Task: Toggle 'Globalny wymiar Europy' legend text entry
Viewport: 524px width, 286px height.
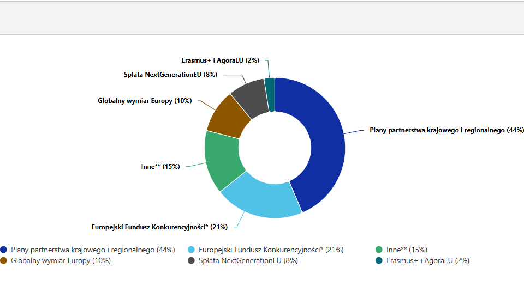Action: (x=61, y=260)
